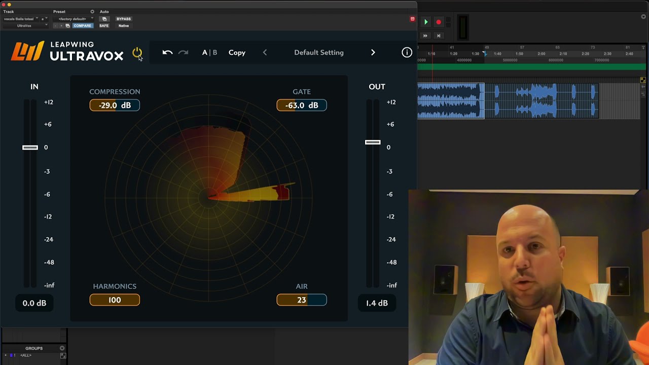Click the Harmonics value 100
The width and height of the screenshot is (649, 365).
pos(115,300)
